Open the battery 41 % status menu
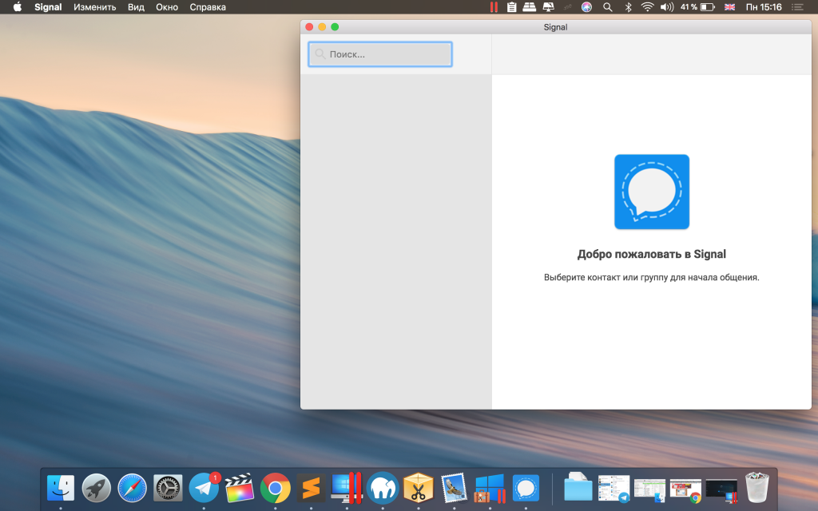 697,7
